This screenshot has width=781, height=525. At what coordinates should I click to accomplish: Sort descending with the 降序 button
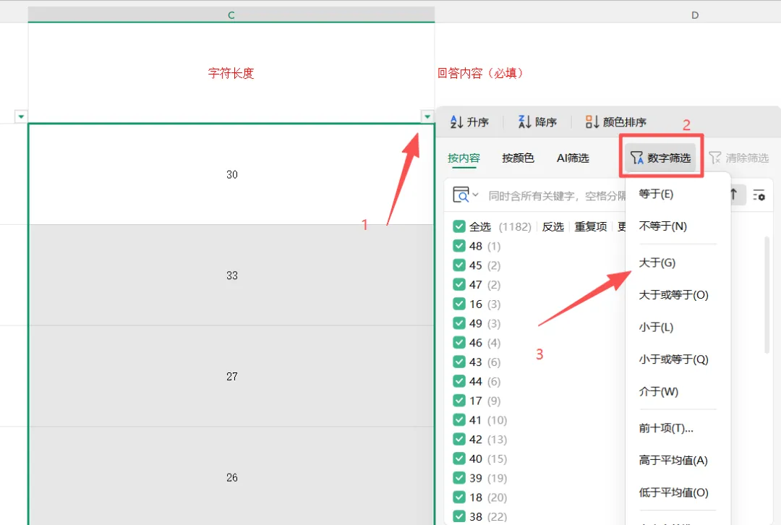tap(537, 122)
